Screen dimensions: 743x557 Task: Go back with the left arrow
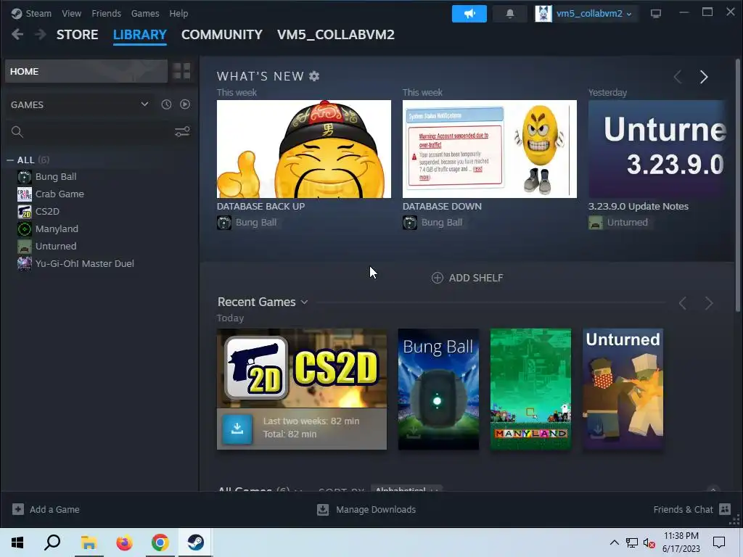pyautogui.click(x=17, y=34)
